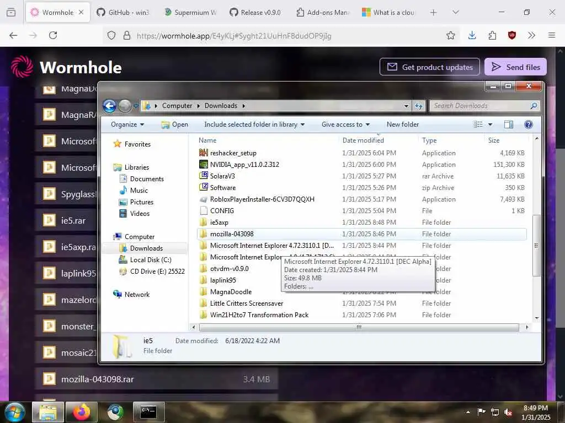Select the RobloxPlayerInstaller file icon

pos(203,199)
